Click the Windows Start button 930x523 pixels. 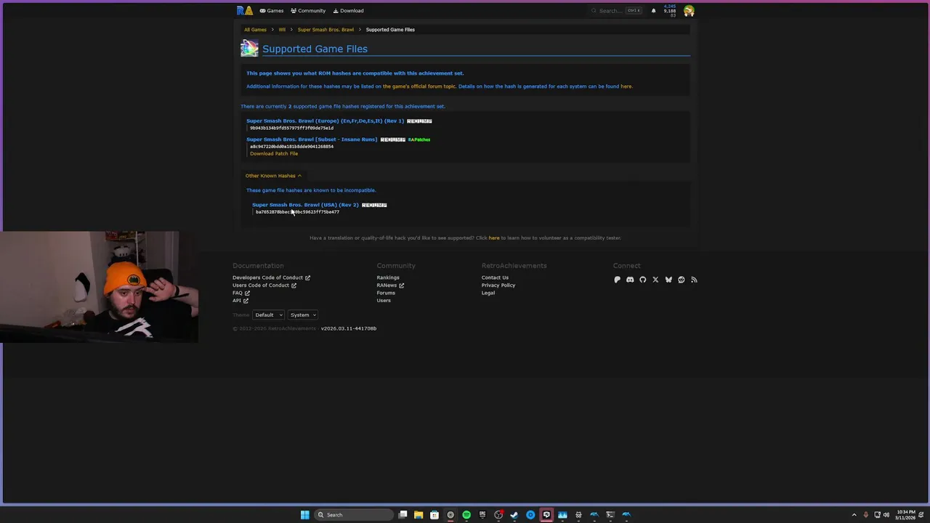[305, 515]
